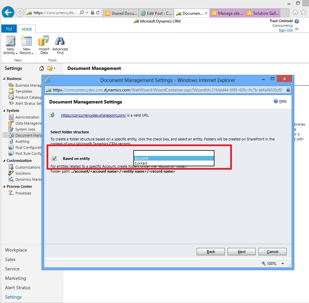The width and height of the screenshot is (309, 303).
Task: Uncheck the Based on entity checkbox
Action: 54,159
